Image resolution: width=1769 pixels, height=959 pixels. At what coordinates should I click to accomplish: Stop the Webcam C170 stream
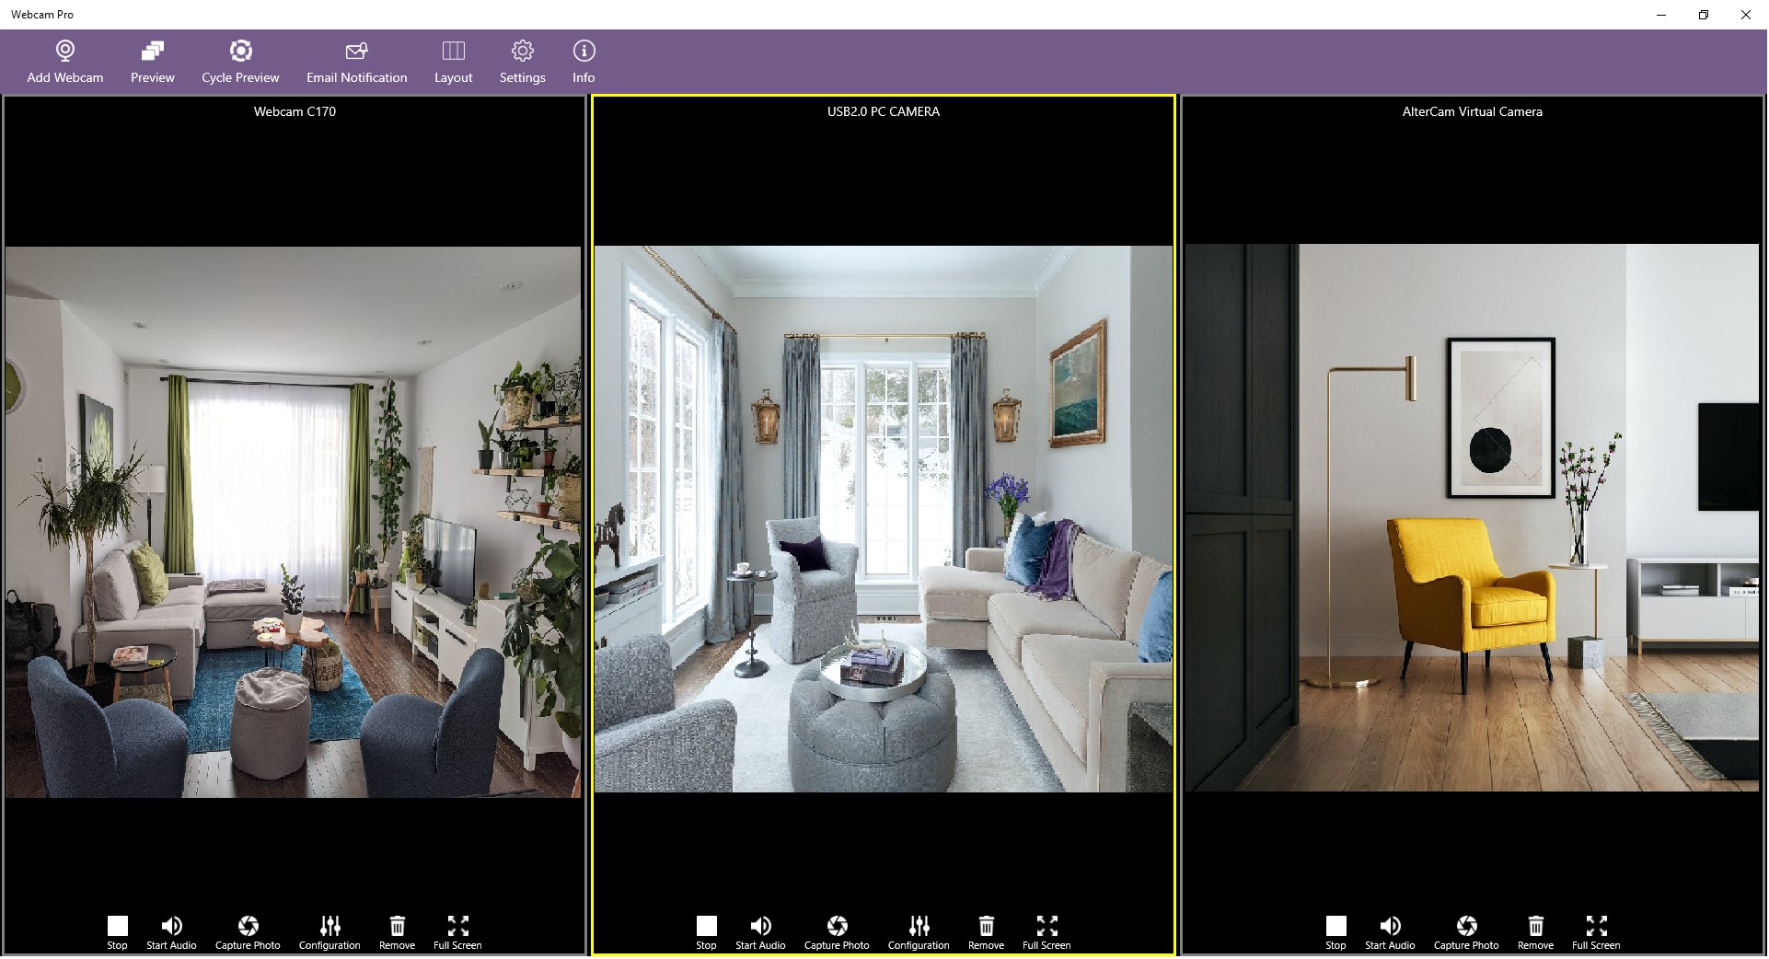click(117, 929)
